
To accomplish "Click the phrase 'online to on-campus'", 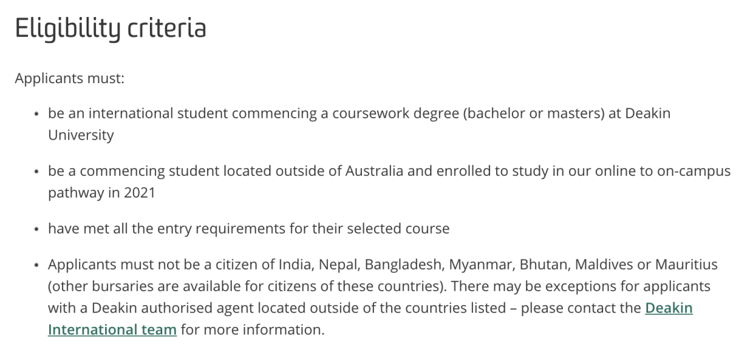I will click(663, 171).
